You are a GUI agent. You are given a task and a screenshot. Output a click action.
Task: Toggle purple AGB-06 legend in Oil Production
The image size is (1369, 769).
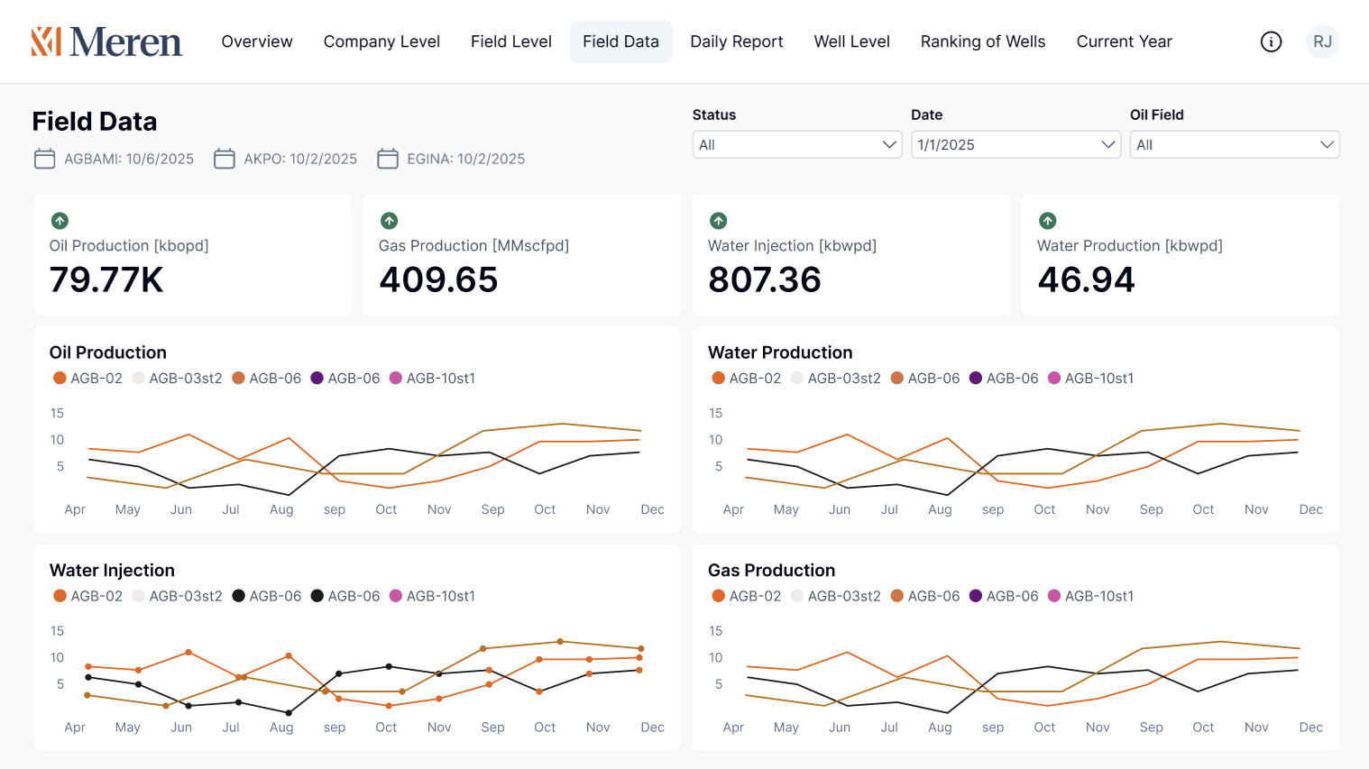pos(345,378)
